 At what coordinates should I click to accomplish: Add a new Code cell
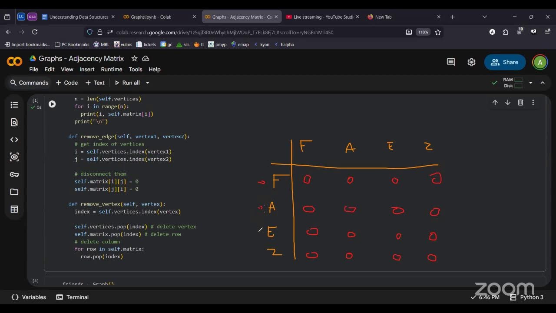click(x=67, y=83)
